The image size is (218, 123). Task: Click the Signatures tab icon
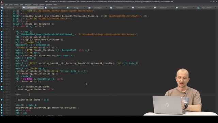coord(46,8)
